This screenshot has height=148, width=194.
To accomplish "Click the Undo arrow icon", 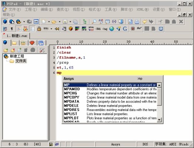I will [144, 21].
